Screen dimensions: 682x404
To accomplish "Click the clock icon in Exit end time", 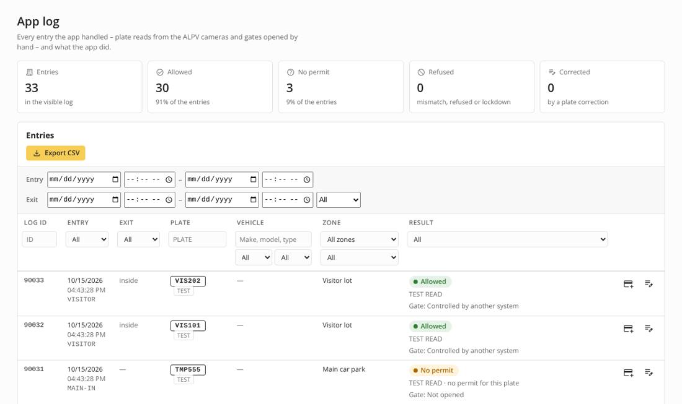I will pyautogui.click(x=307, y=200).
